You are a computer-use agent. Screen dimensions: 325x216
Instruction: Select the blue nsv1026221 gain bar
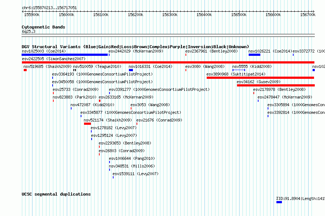coord(254,55)
